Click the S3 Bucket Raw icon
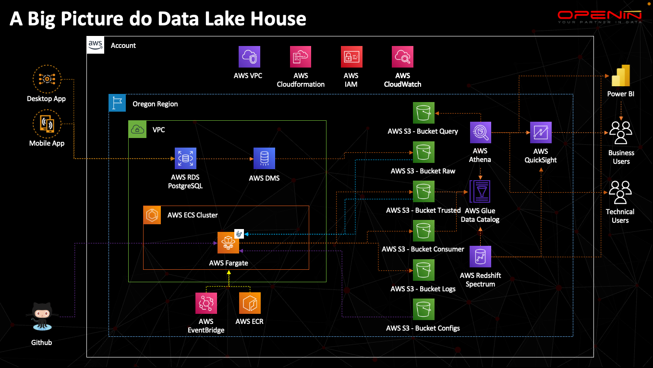This screenshot has width=653, height=368. coord(423,152)
